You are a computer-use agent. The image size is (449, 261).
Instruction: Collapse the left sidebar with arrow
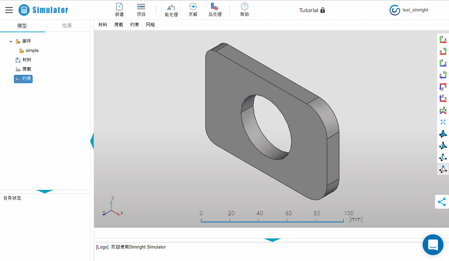[x=92, y=142]
